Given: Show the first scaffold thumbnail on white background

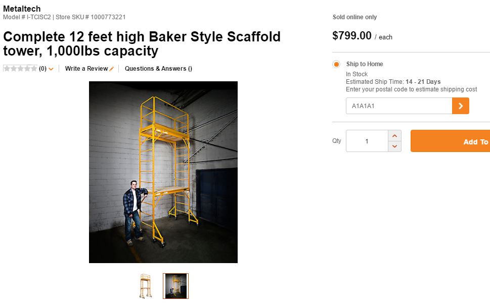Looking at the screenshot, I should [145, 286].
